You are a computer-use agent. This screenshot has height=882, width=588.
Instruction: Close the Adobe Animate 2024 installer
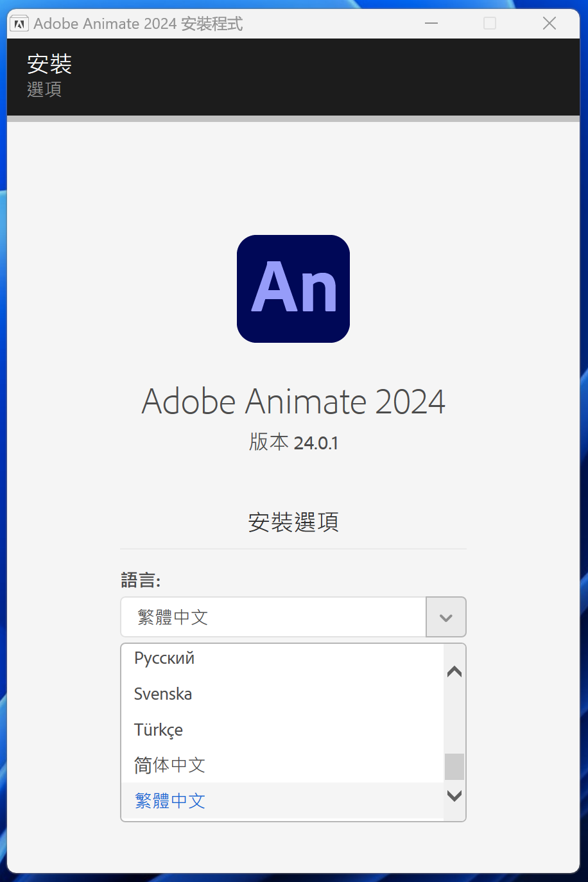pos(549,24)
